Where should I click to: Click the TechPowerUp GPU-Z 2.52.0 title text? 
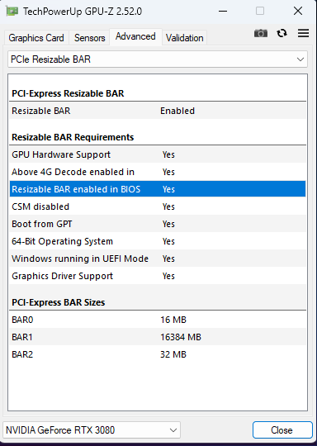tap(83, 12)
